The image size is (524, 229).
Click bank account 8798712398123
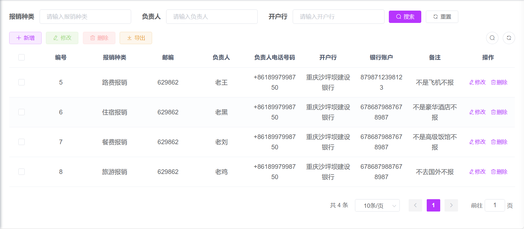pos(381,82)
